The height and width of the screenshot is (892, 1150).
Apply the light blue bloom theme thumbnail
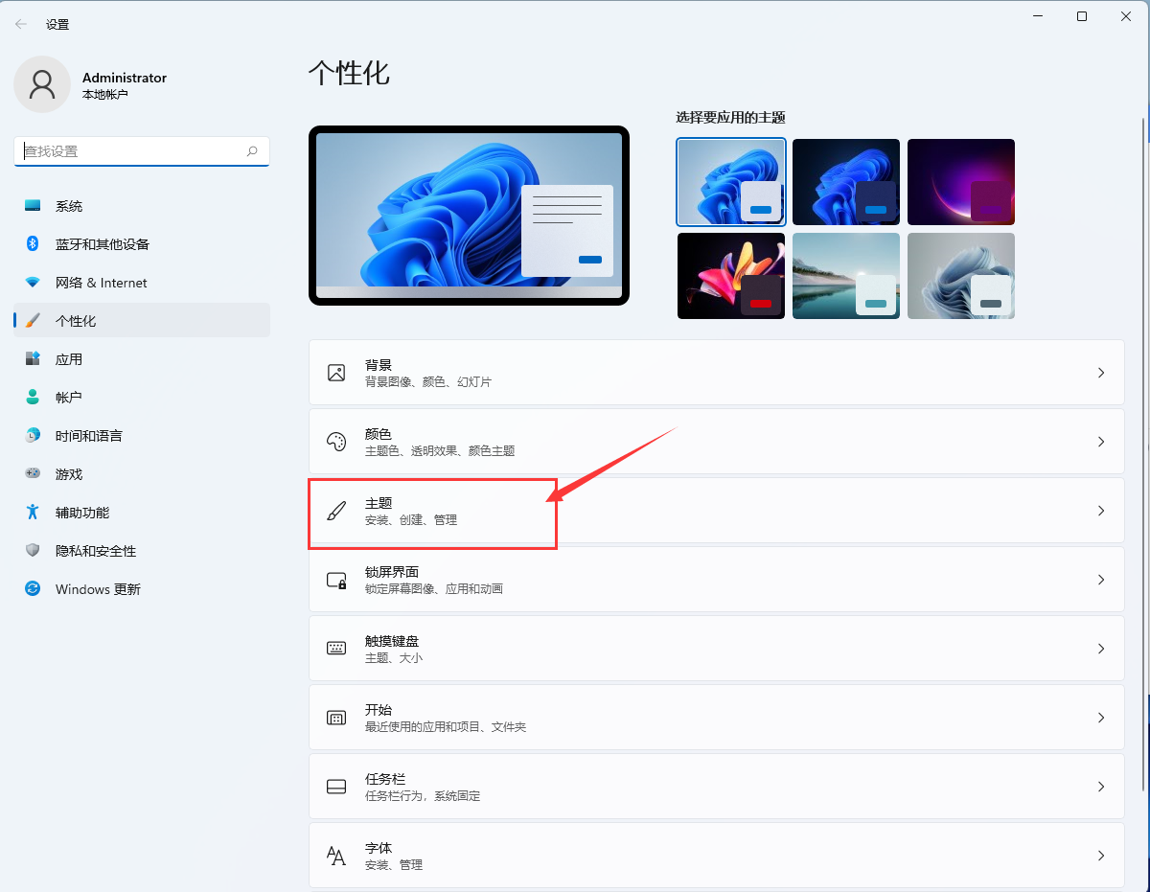[x=731, y=182]
